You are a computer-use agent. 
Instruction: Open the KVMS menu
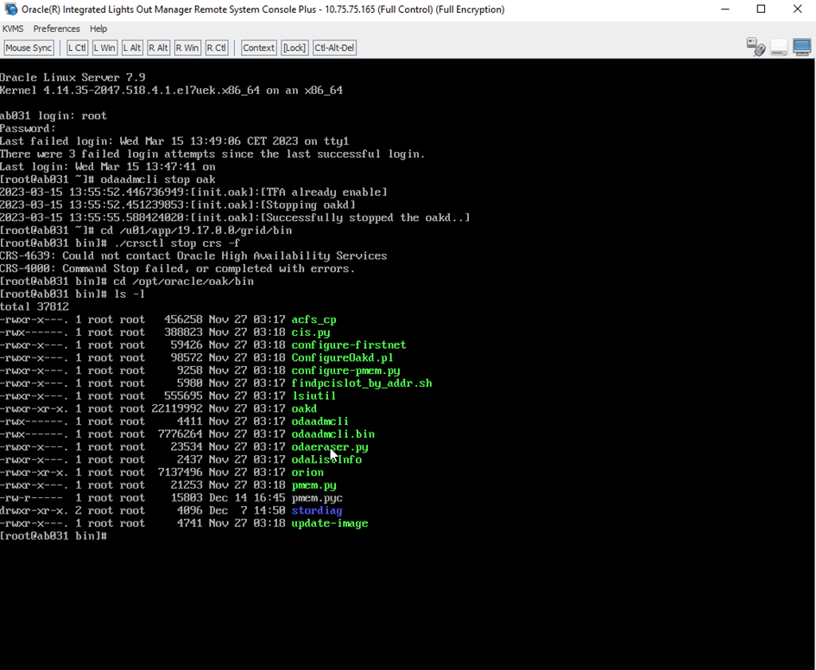pos(13,28)
